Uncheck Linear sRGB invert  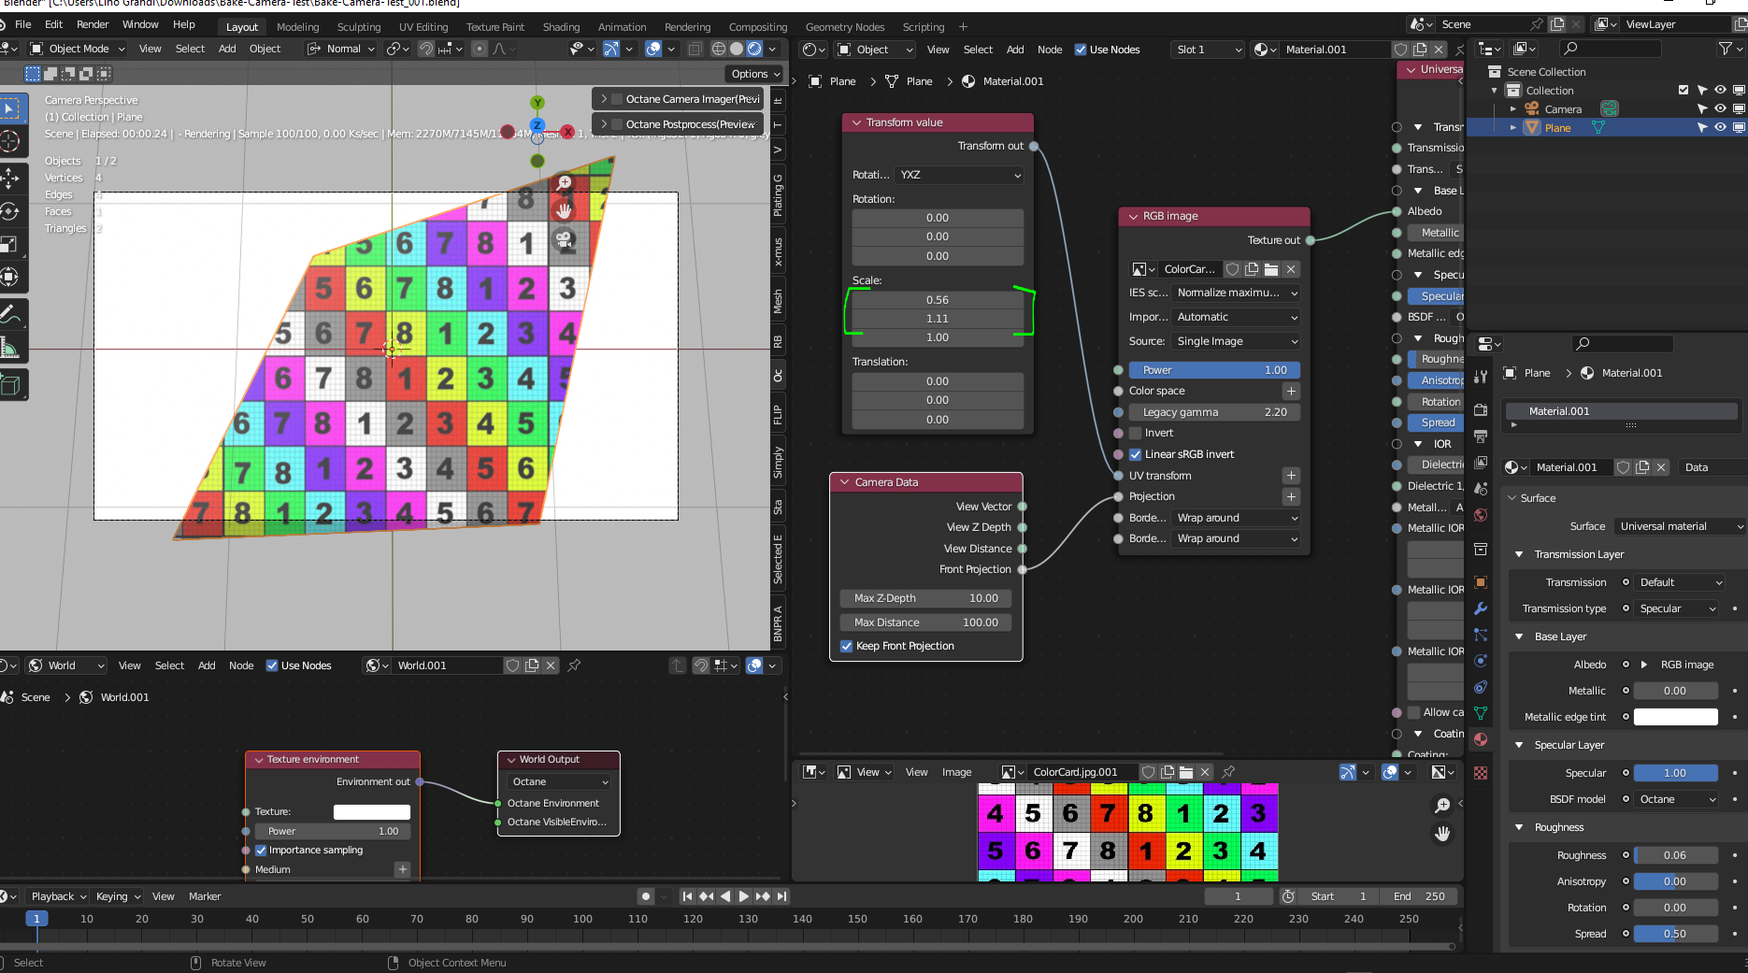(x=1136, y=454)
